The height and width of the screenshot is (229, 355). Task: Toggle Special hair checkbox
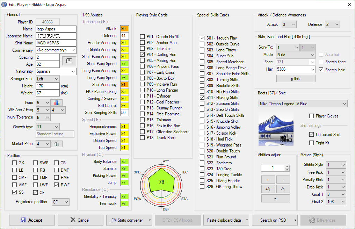pyautogui.click(x=321, y=70)
